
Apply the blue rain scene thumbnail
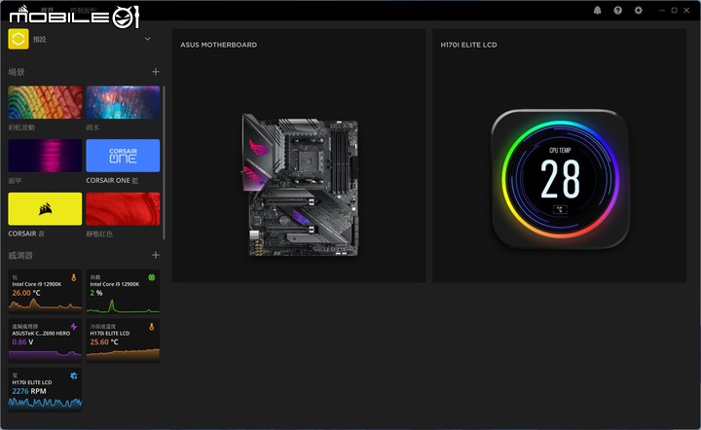coord(123,102)
